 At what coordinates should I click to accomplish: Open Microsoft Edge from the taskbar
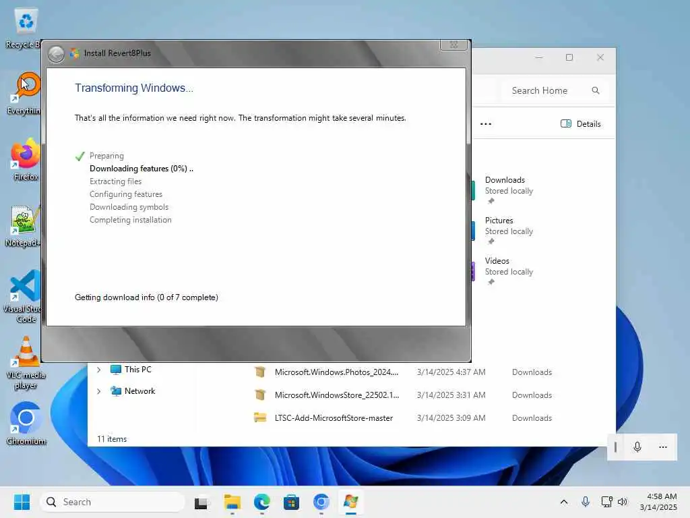tap(262, 502)
